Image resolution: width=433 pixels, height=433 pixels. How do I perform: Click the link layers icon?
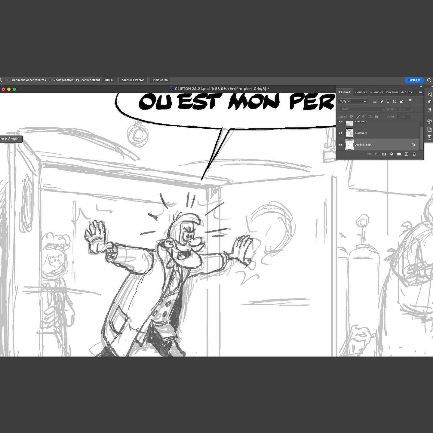click(369, 154)
